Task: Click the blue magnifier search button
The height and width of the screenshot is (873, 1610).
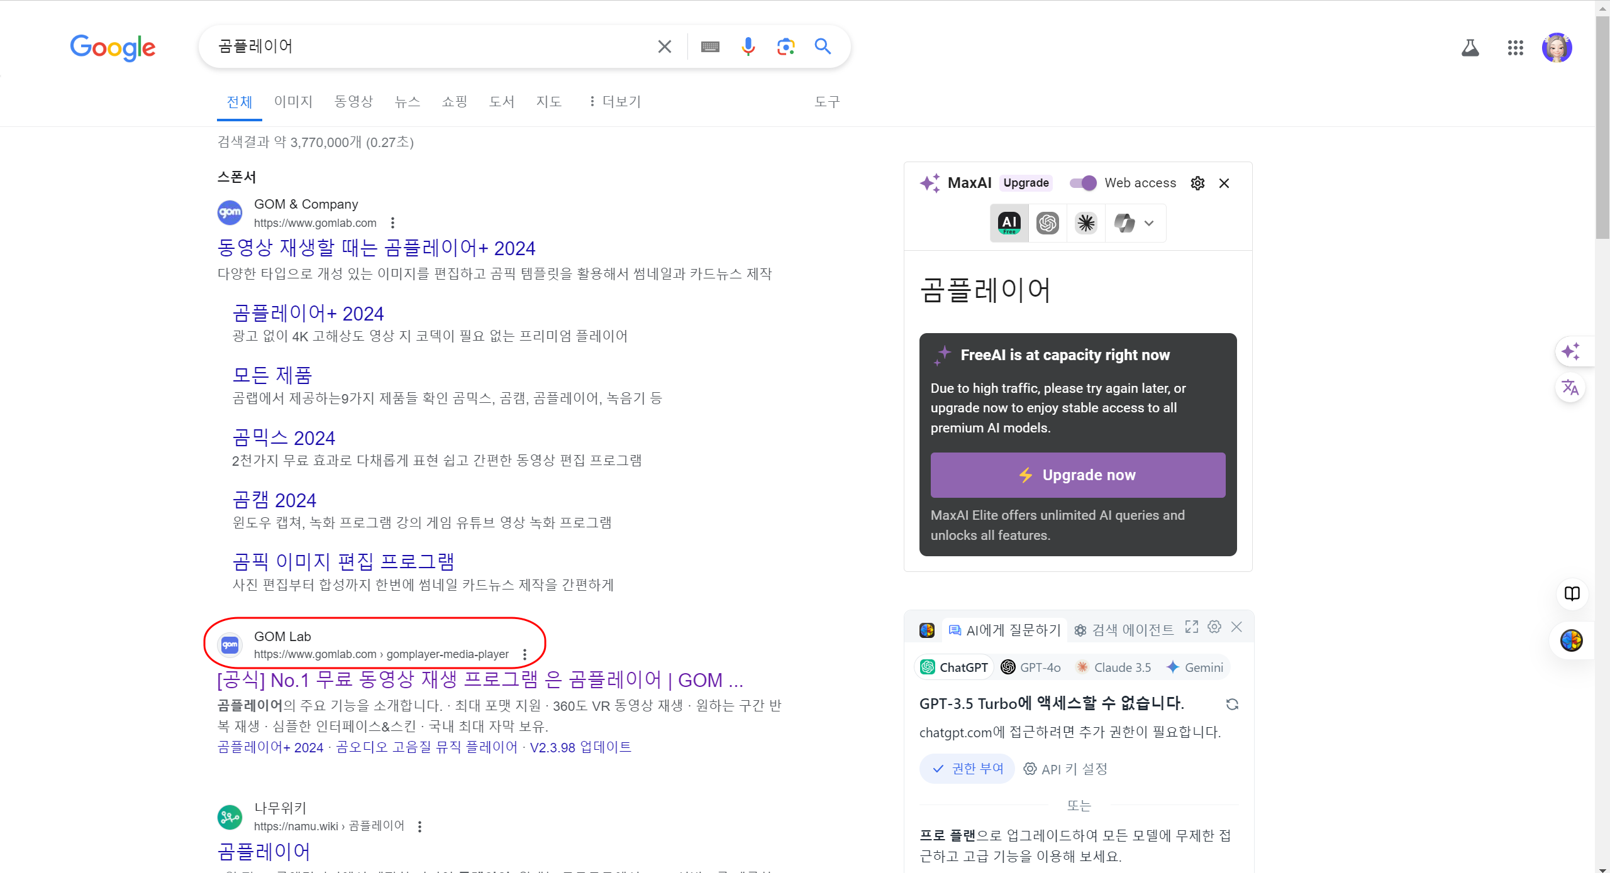Action: coord(823,46)
